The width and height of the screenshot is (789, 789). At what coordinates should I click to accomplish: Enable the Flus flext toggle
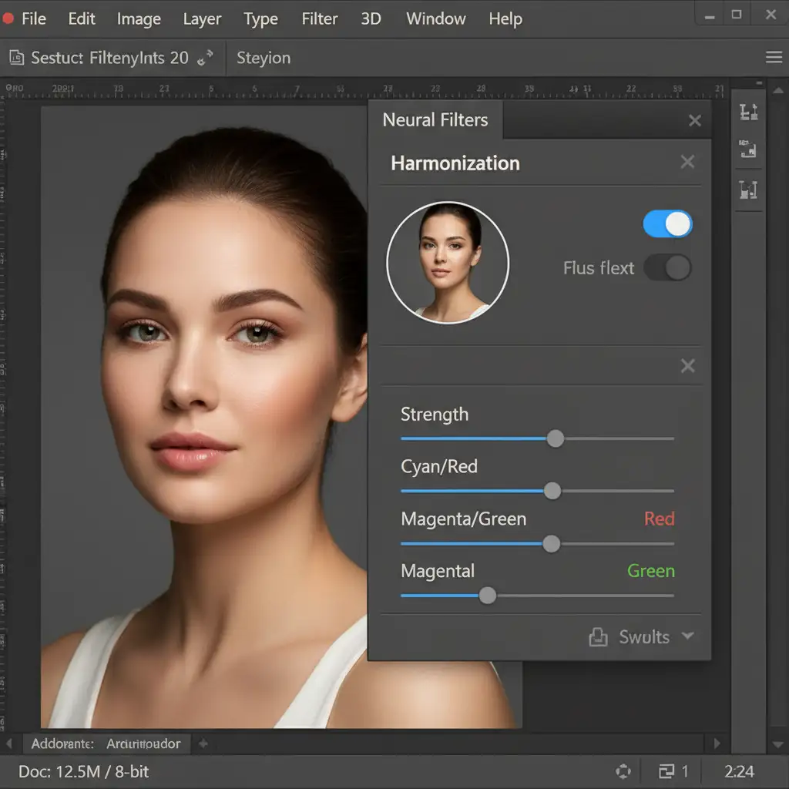(667, 268)
